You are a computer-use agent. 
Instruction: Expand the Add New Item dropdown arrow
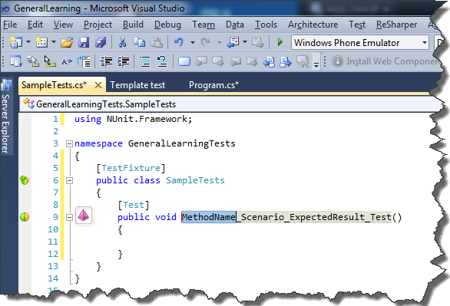(x=54, y=42)
